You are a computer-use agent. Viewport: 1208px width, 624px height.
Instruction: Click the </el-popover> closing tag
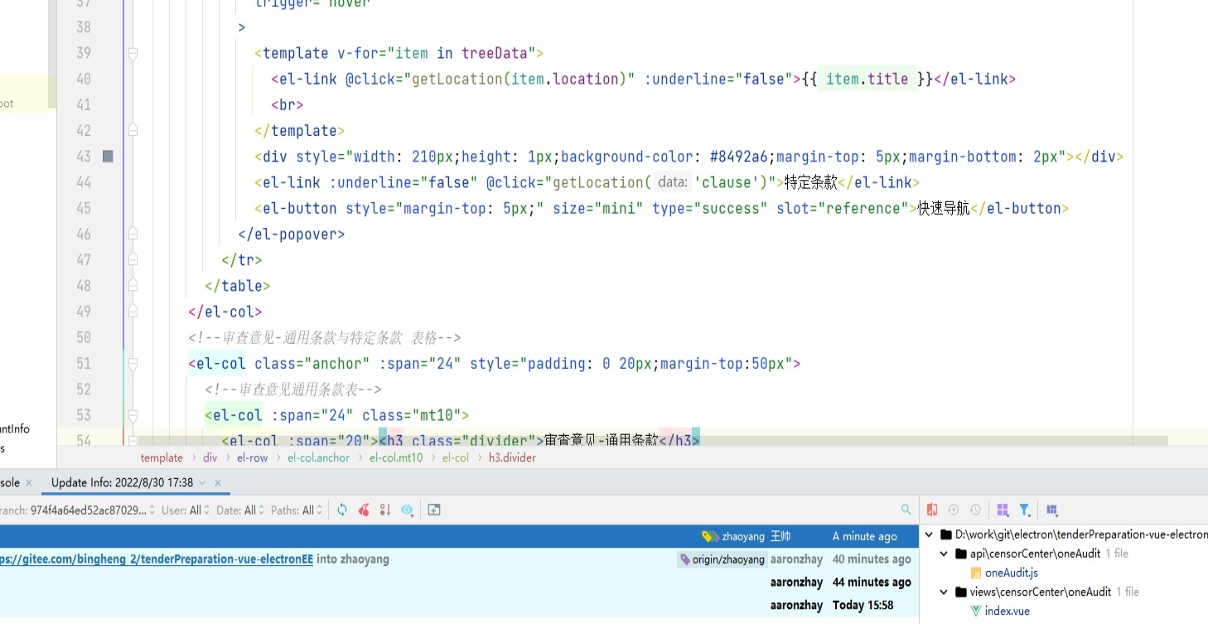pos(291,235)
